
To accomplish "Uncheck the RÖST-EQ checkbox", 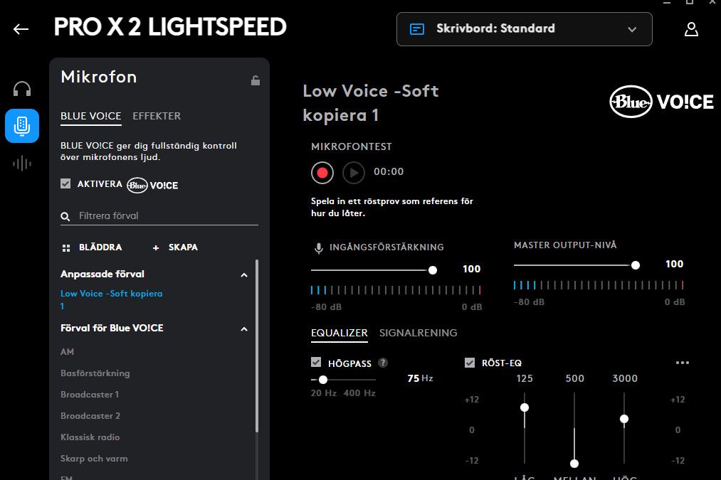I will click(469, 363).
